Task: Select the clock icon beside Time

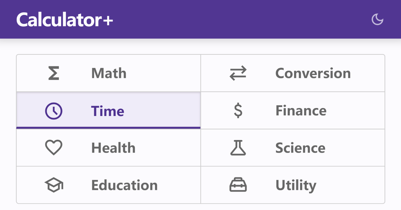Action: point(53,110)
